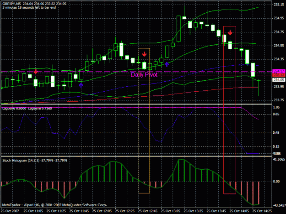Click the '25 Oct 12:05' time axis label
The width and height of the screenshot is (286, 214).
102,211
